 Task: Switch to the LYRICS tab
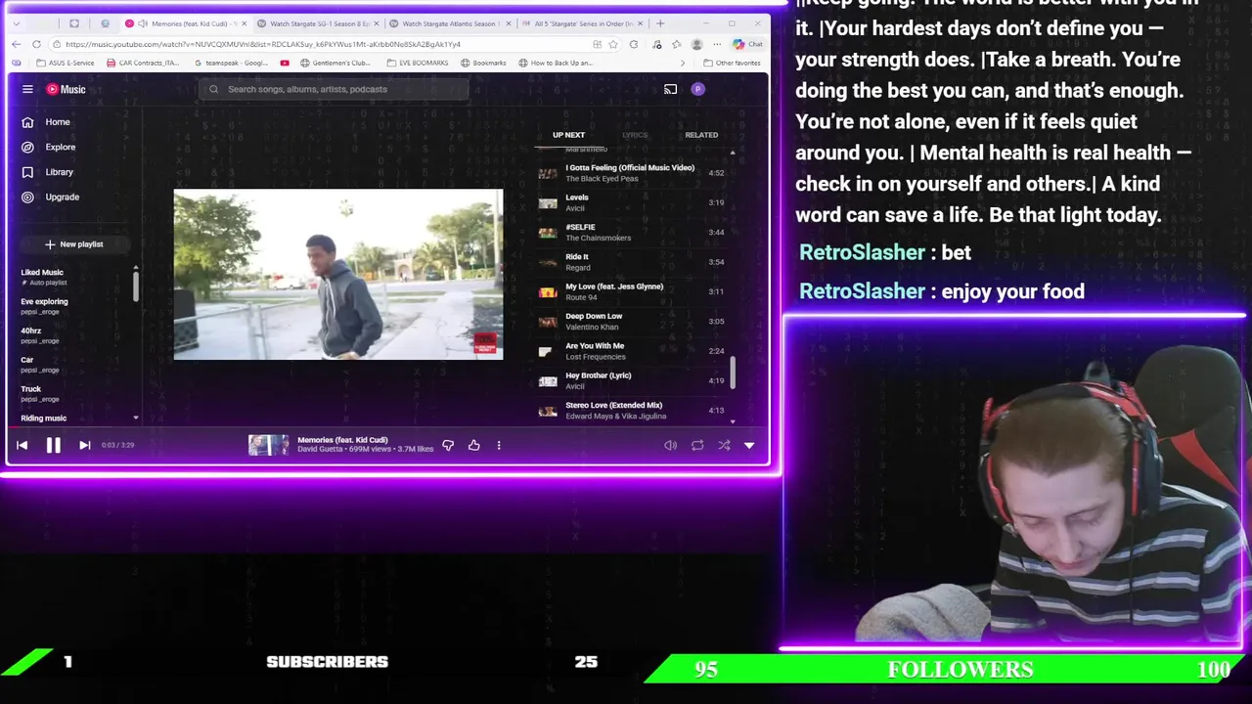635,135
